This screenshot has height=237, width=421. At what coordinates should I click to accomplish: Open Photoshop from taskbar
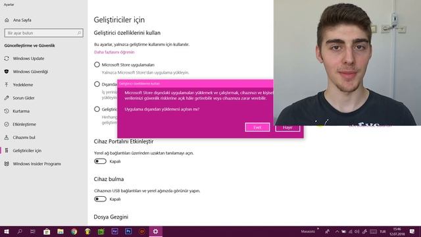pos(128,231)
